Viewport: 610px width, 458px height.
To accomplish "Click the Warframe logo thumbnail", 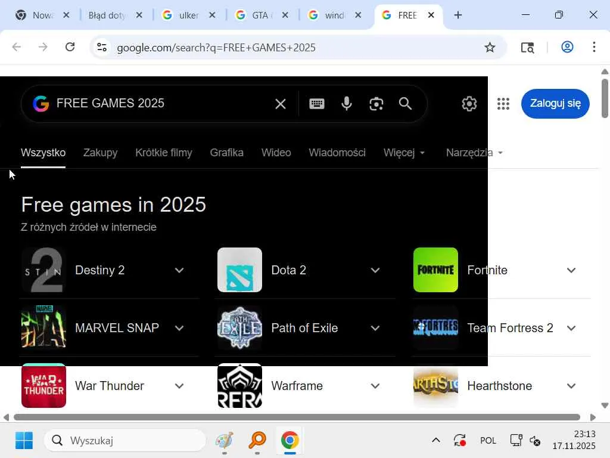I will 239,386.
